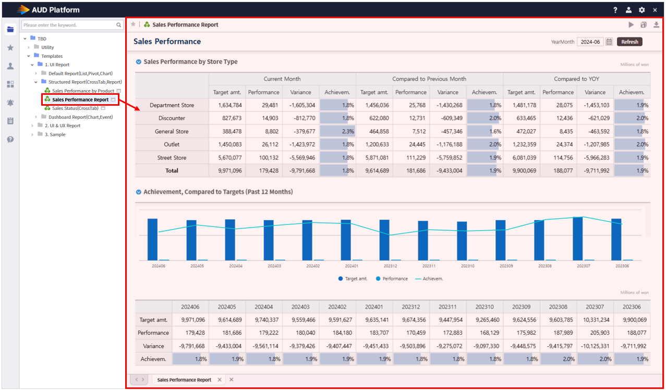Screen dimensions: 666x390
Task: Click the keyword search input field
Action: (x=69, y=25)
